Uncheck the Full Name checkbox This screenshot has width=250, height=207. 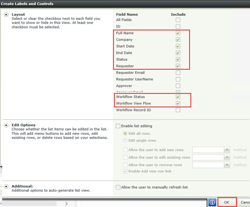(x=178, y=33)
